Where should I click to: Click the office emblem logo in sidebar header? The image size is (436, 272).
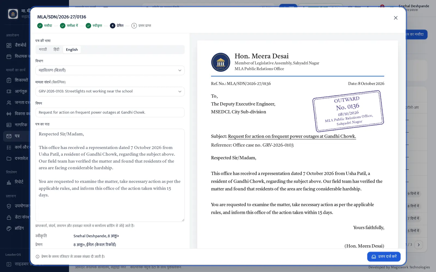tap(13, 14)
